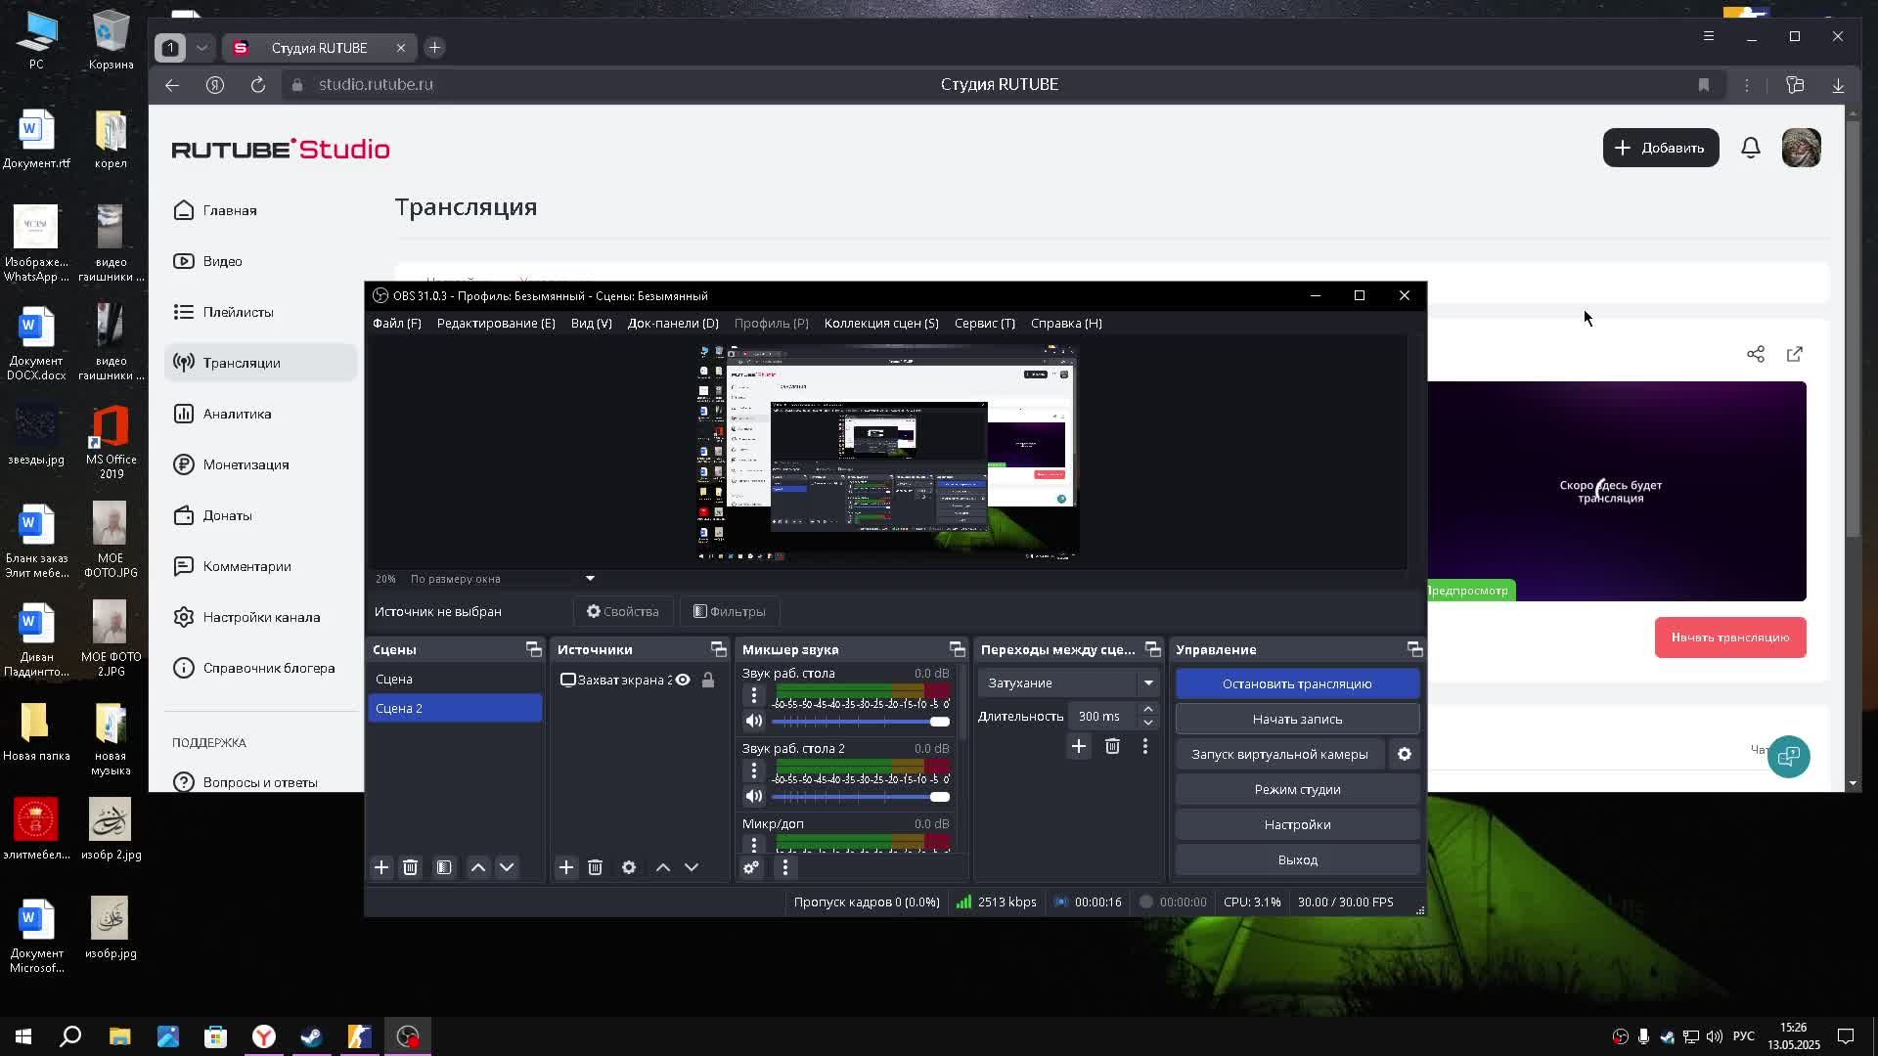Share the broadcast via share icon
Screen dimensions: 1878x1056
point(1756,354)
